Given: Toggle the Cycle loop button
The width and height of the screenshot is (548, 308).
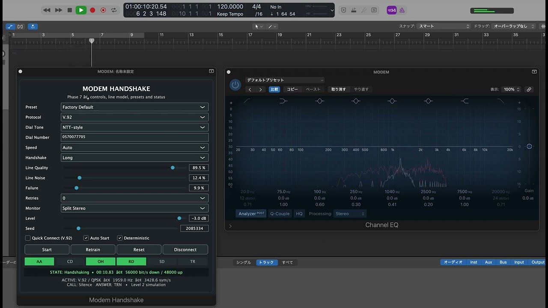Looking at the screenshot, I should point(114,10).
